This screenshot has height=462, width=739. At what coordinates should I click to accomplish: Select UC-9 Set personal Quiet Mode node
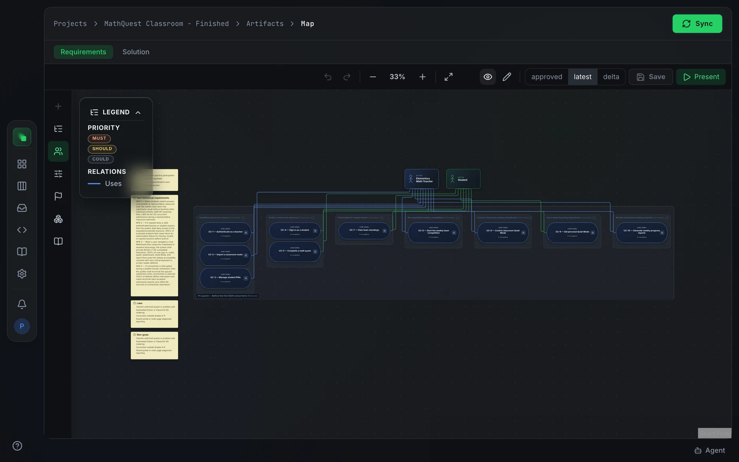pyautogui.click(x=572, y=233)
